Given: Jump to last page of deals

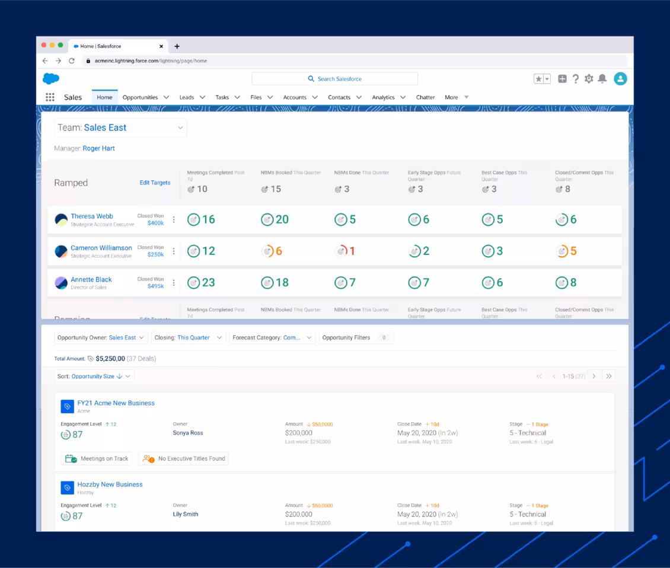Looking at the screenshot, I should tap(609, 376).
